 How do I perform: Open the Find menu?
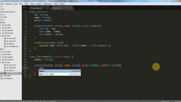[x=16, y=4]
